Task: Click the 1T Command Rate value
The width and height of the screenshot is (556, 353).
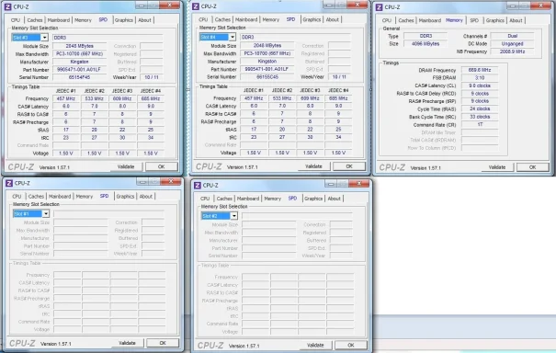Action: point(480,124)
